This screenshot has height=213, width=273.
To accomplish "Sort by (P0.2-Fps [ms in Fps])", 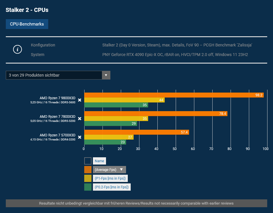I will coord(112,187).
